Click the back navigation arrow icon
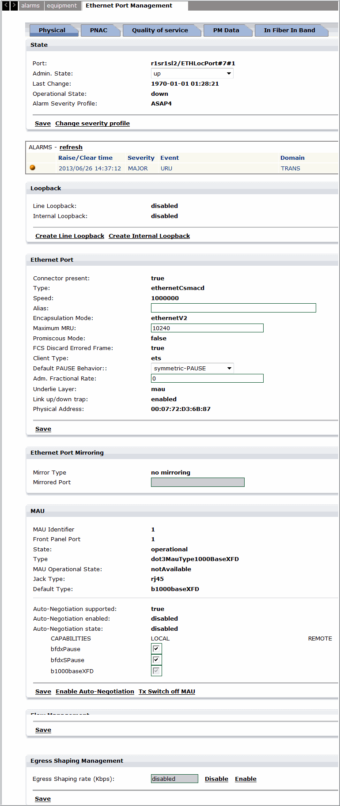Viewport: 340px width, 806px height. [6, 6]
